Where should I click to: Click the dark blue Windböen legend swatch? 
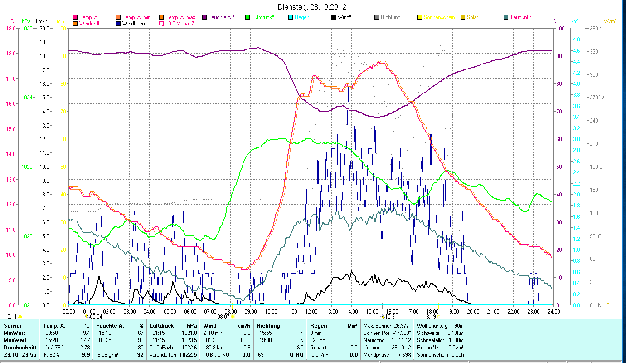(119, 23)
